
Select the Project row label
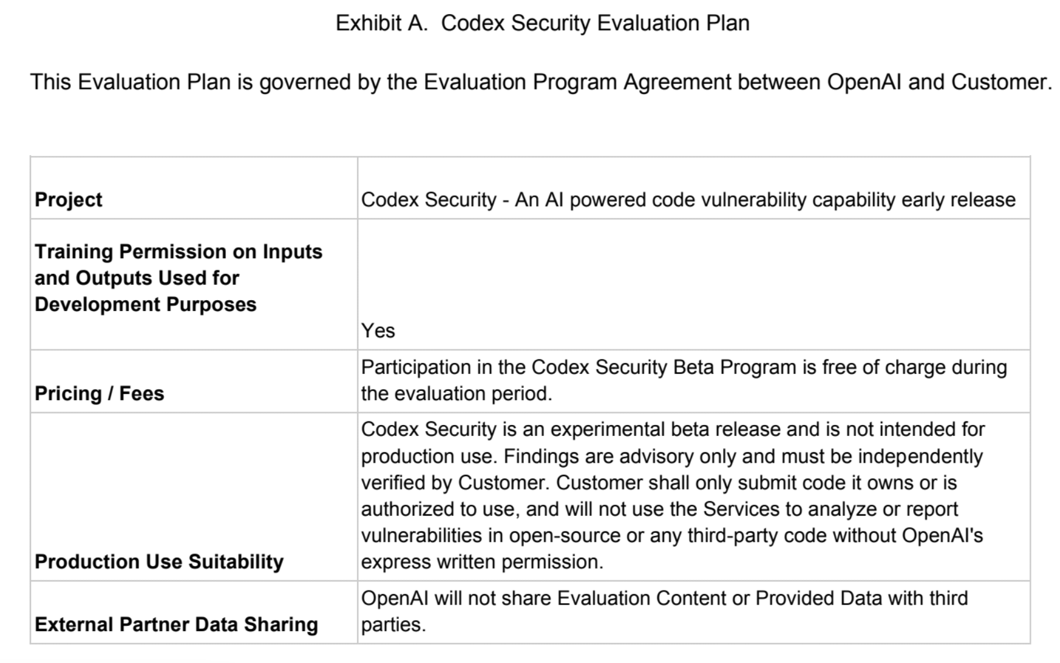[68, 200]
